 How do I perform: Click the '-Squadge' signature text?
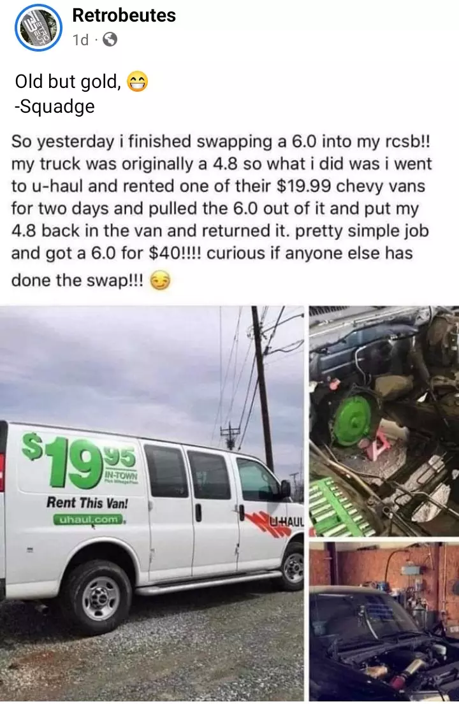point(55,106)
